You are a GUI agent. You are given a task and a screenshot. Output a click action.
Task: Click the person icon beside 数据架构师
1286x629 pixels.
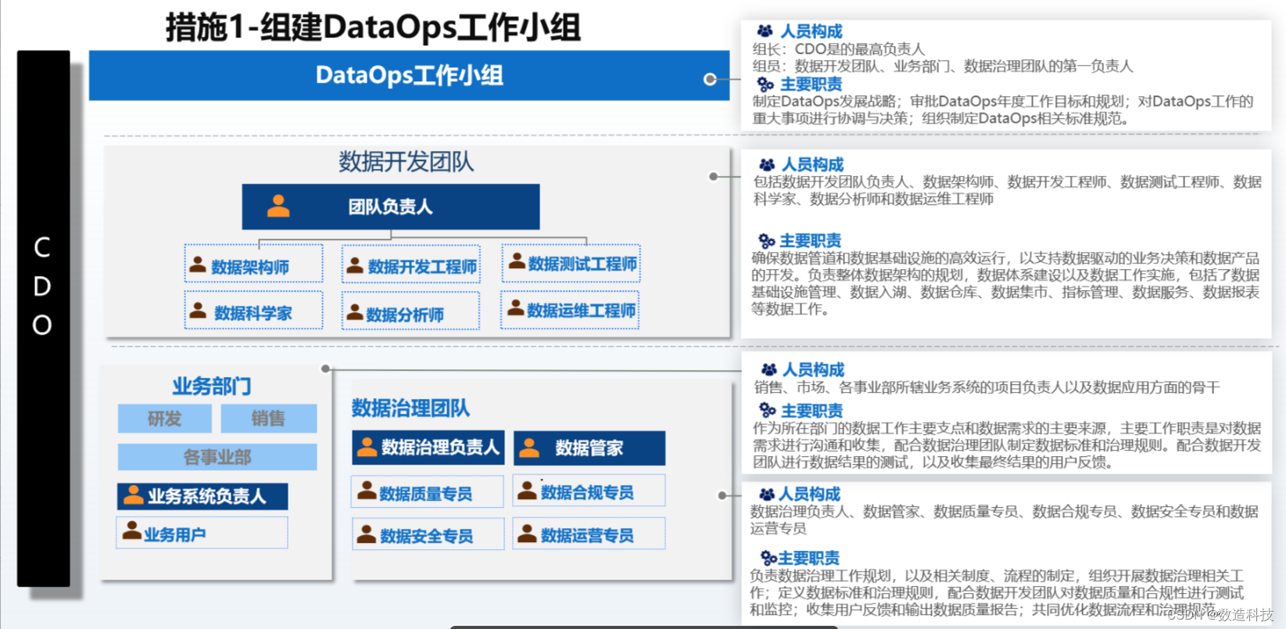[198, 265]
